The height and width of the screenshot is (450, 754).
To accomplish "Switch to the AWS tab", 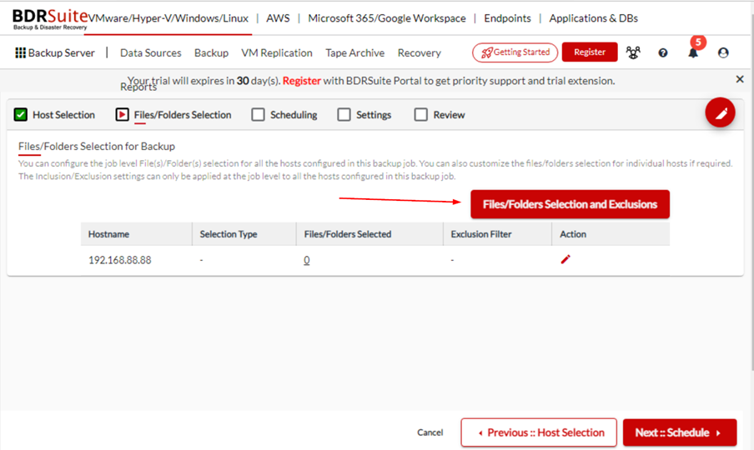I will click(x=278, y=18).
